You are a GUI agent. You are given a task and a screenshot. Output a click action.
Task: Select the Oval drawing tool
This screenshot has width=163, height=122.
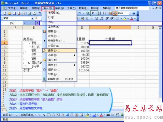[x=53, y=115]
